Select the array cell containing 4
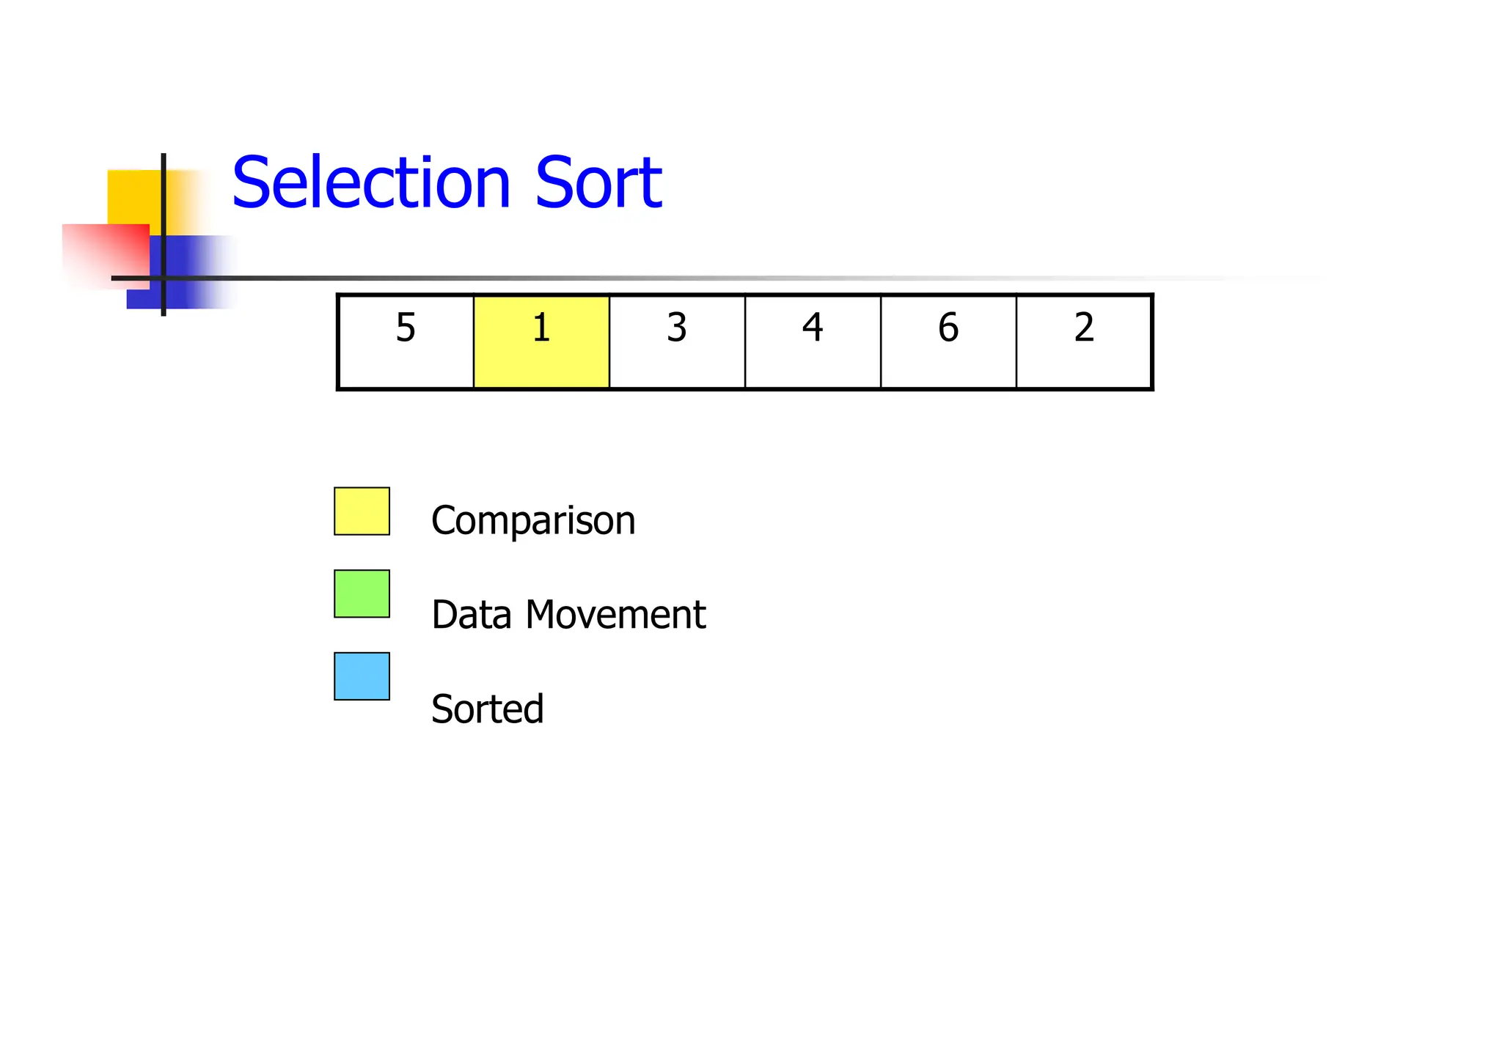This screenshot has width=1502, height=1061. 813,341
